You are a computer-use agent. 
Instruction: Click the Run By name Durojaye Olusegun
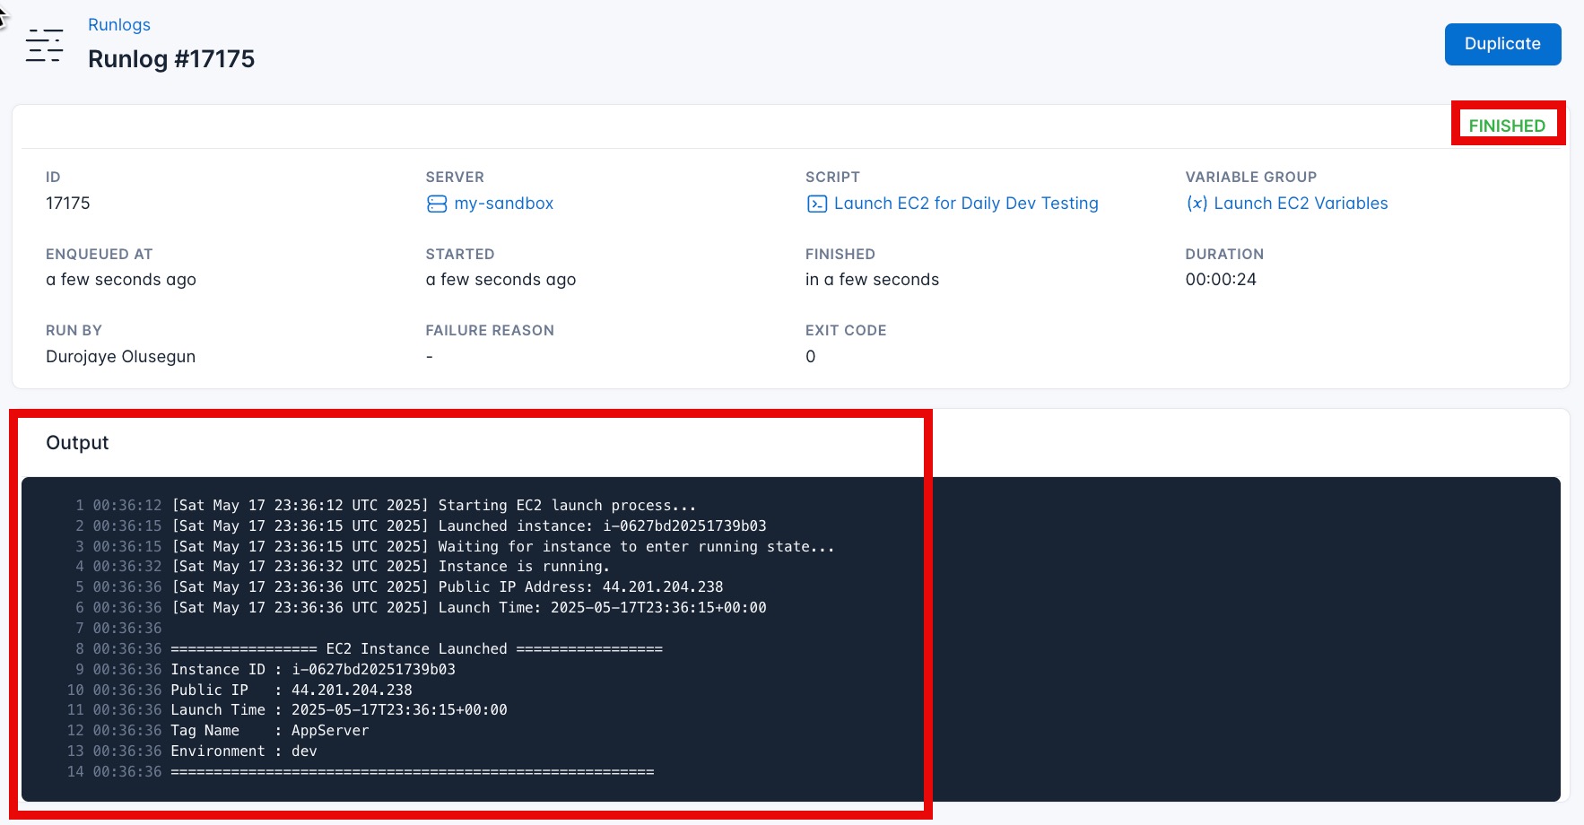120,356
